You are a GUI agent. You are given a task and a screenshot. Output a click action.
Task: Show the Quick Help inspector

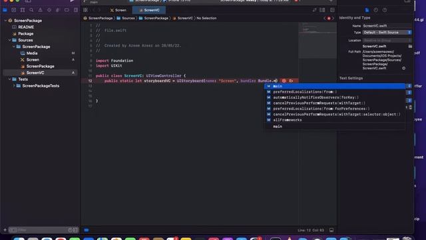[x=385, y=10]
